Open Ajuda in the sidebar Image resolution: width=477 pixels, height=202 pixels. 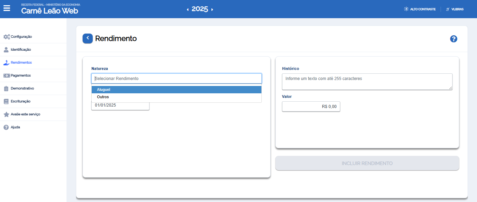[33, 127]
